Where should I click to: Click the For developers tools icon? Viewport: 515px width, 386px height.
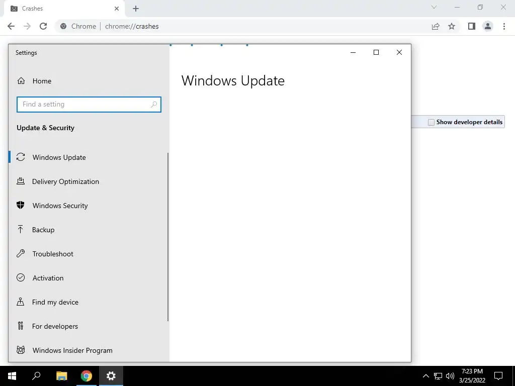21,326
